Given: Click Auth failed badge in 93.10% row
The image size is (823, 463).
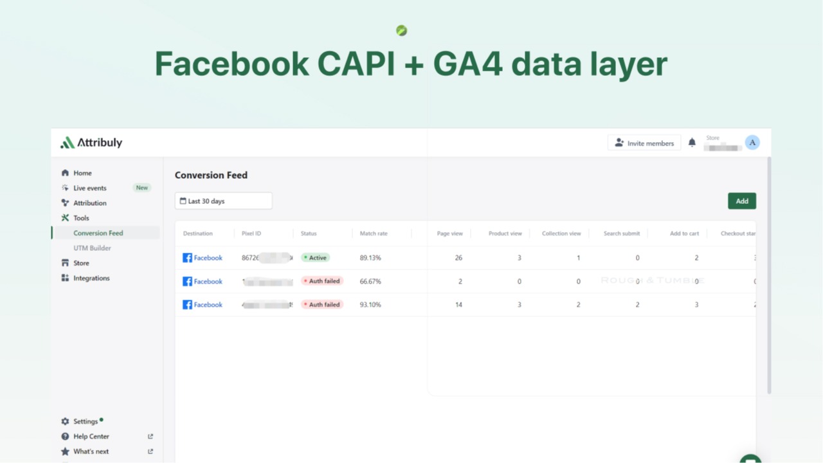Looking at the screenshot, I should 322,305.
